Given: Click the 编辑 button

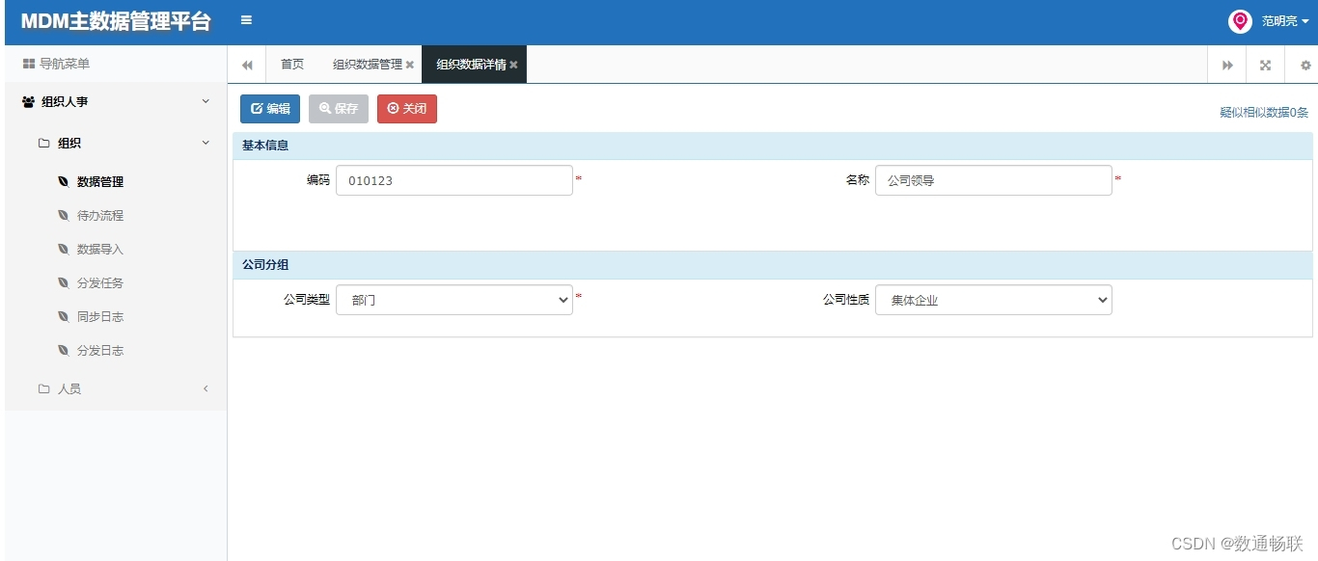Looking at the screenshot, I should point(270,109).
